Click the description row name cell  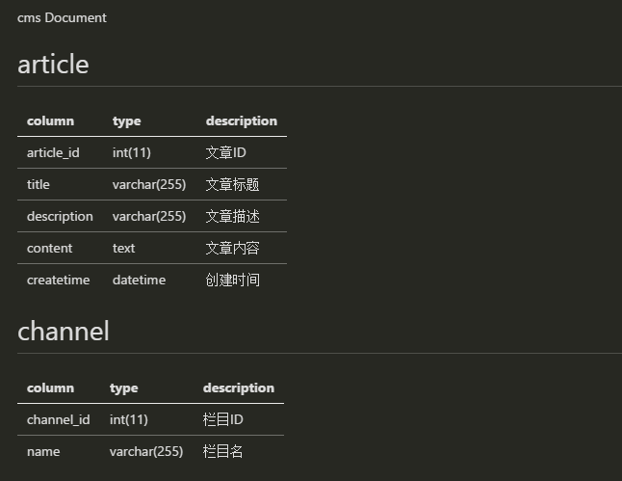coord(60,216)
